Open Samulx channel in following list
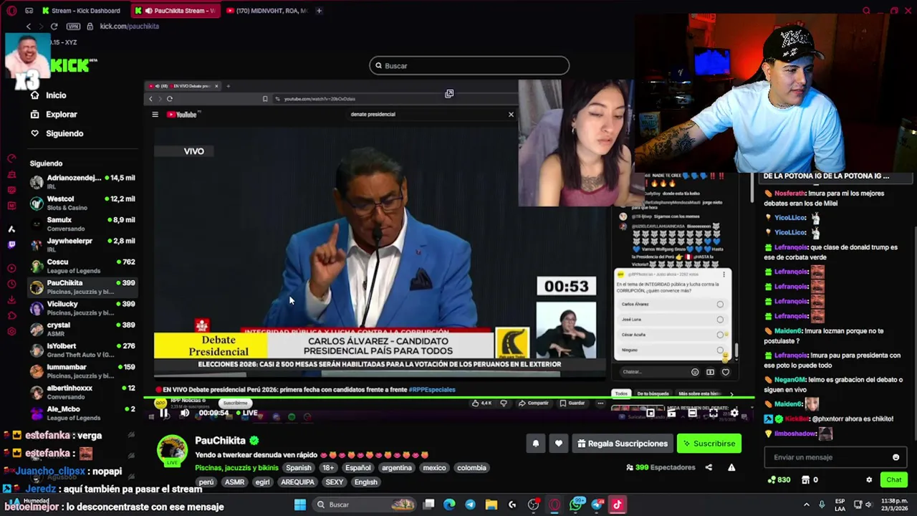917x516 pixels. (82, 224)
